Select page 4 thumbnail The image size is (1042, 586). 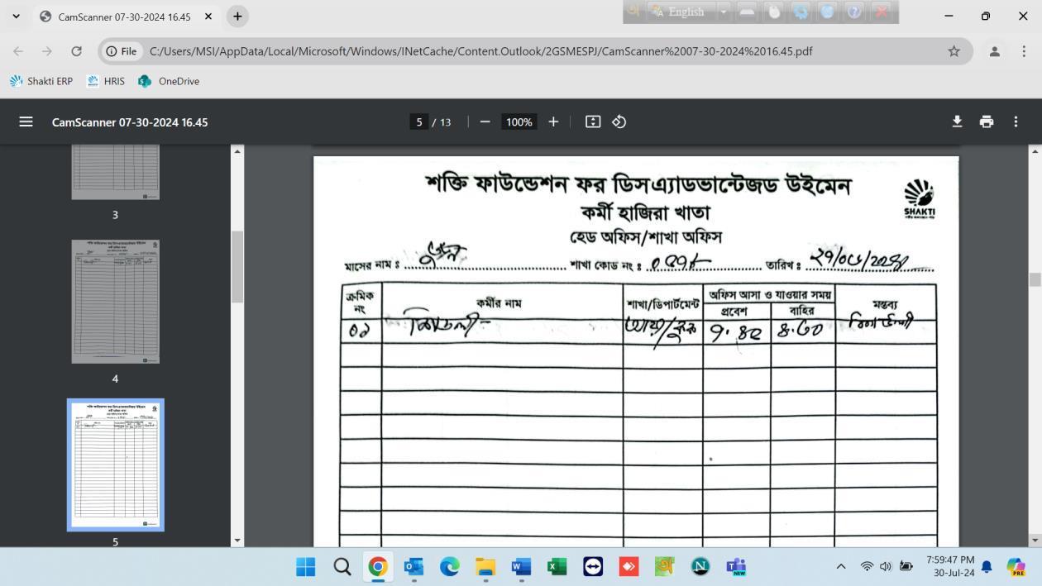pyautogui.click(x=115, y=302)
